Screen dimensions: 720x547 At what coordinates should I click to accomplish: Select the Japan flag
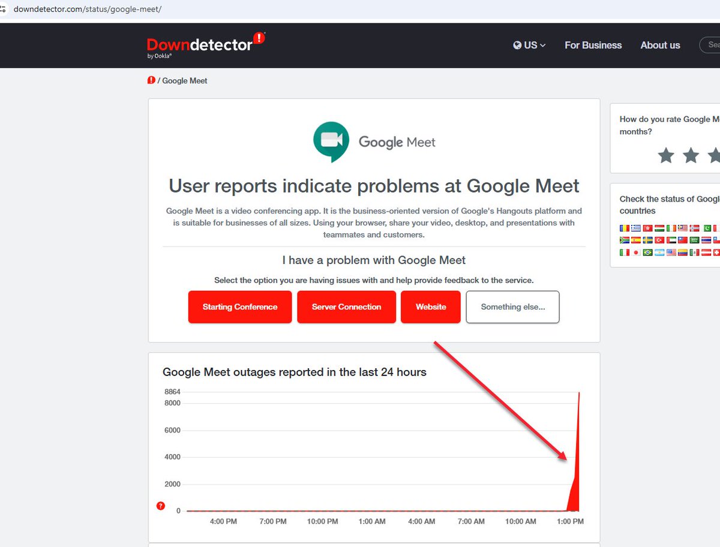[636, 253]
